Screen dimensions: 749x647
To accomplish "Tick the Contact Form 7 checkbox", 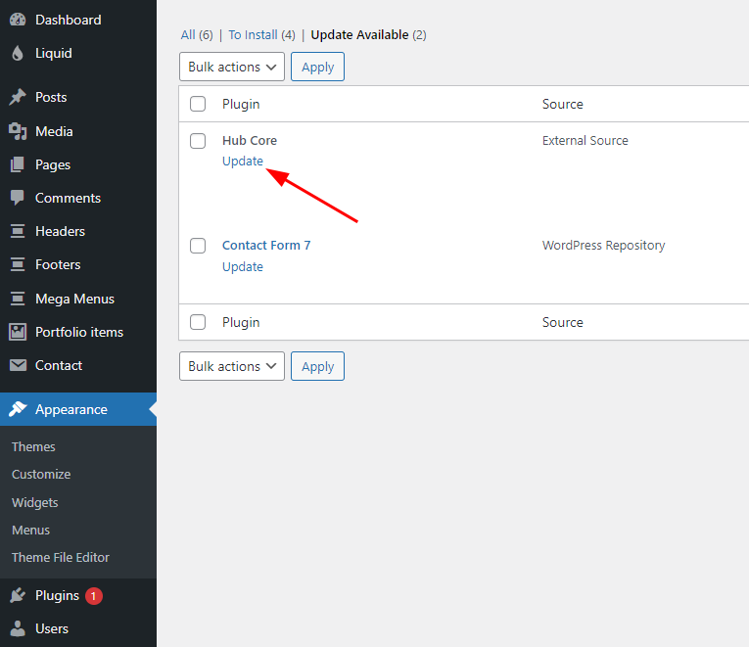I will 198,246.
